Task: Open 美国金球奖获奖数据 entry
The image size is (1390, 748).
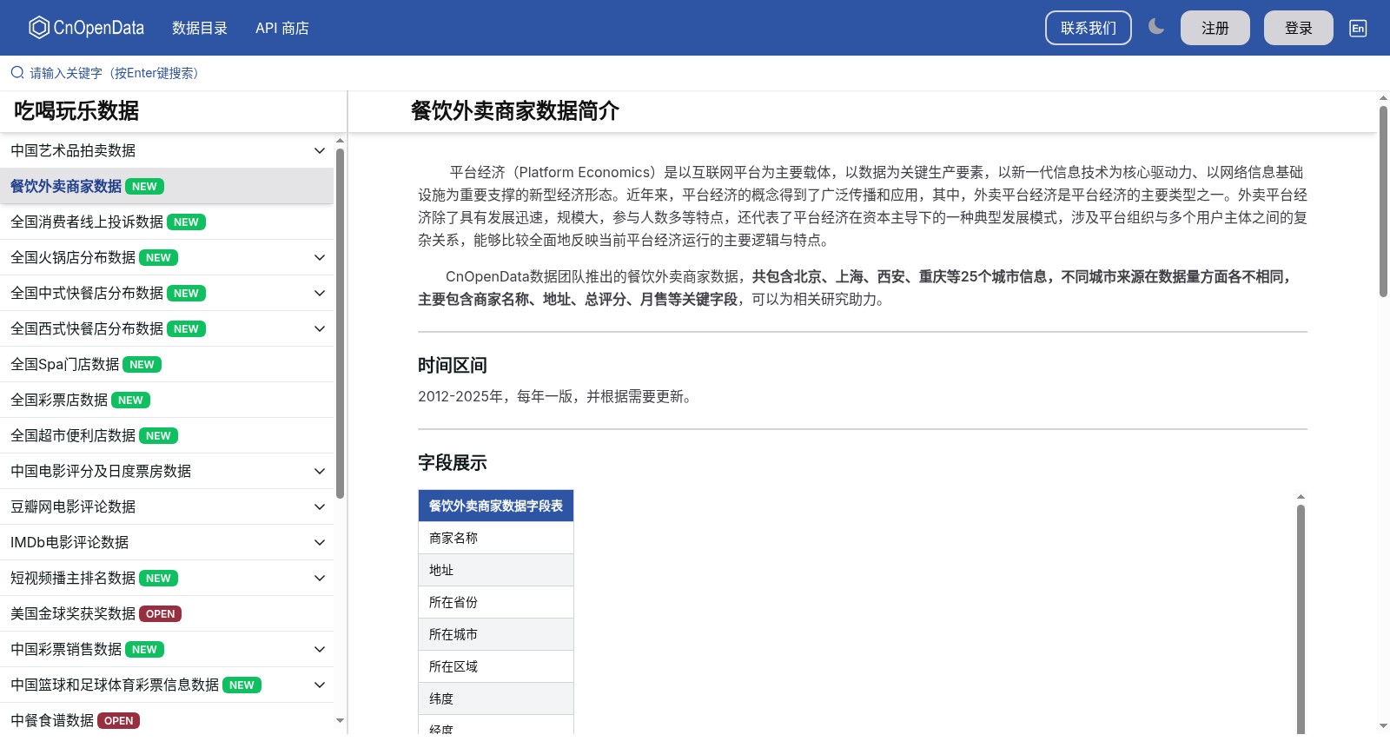Action: [x=167, y=613]
